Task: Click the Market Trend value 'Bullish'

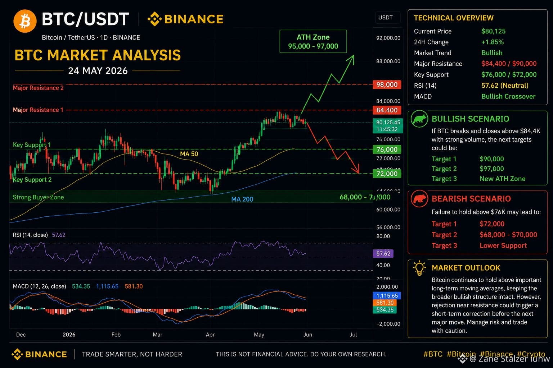Action: pyautogui.click(x=492, y=53)
